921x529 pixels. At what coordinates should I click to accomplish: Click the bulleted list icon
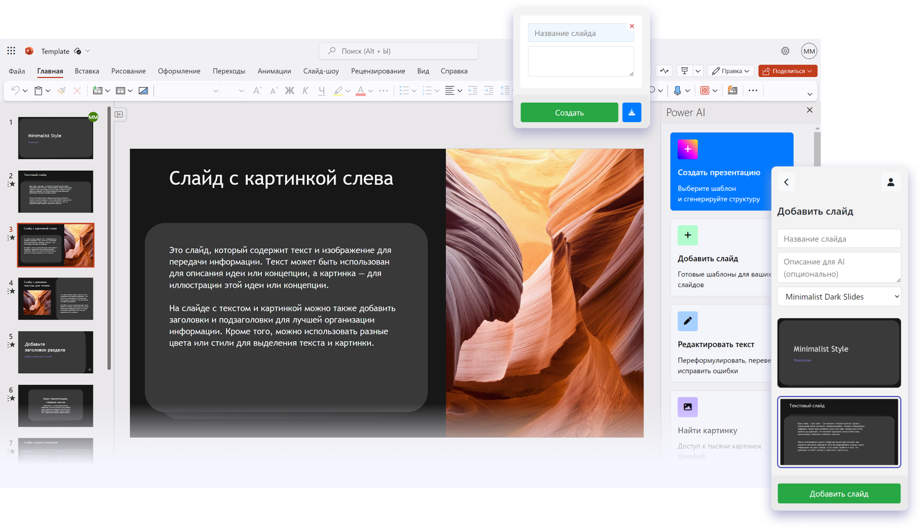pos(404,90)
